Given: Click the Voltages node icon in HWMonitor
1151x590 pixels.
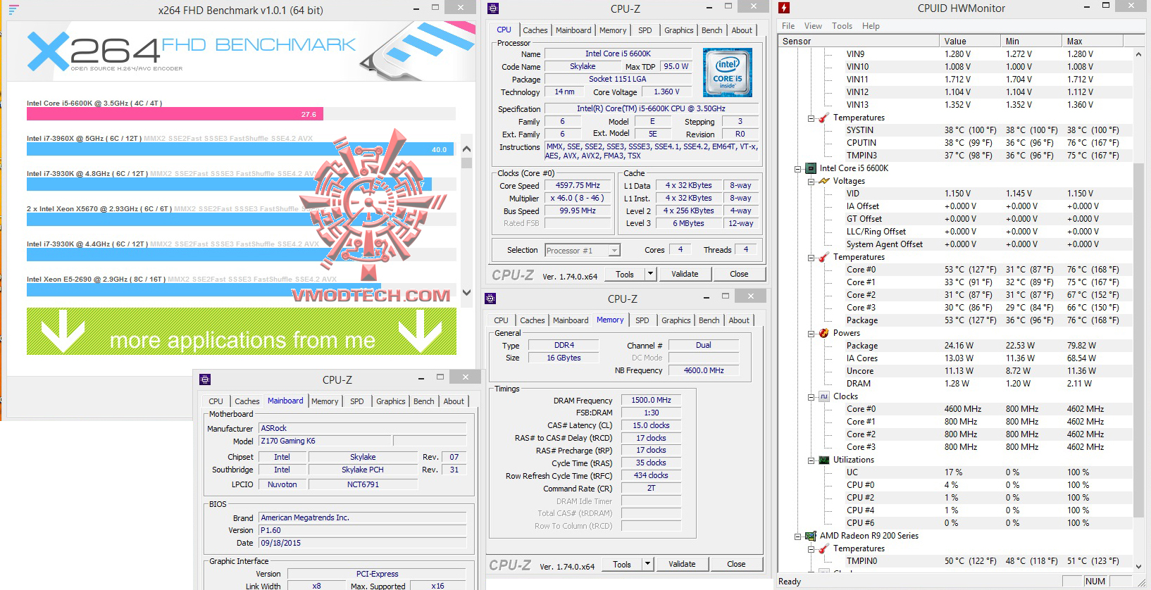Looking at the screenshot, I should pos(823,181).
